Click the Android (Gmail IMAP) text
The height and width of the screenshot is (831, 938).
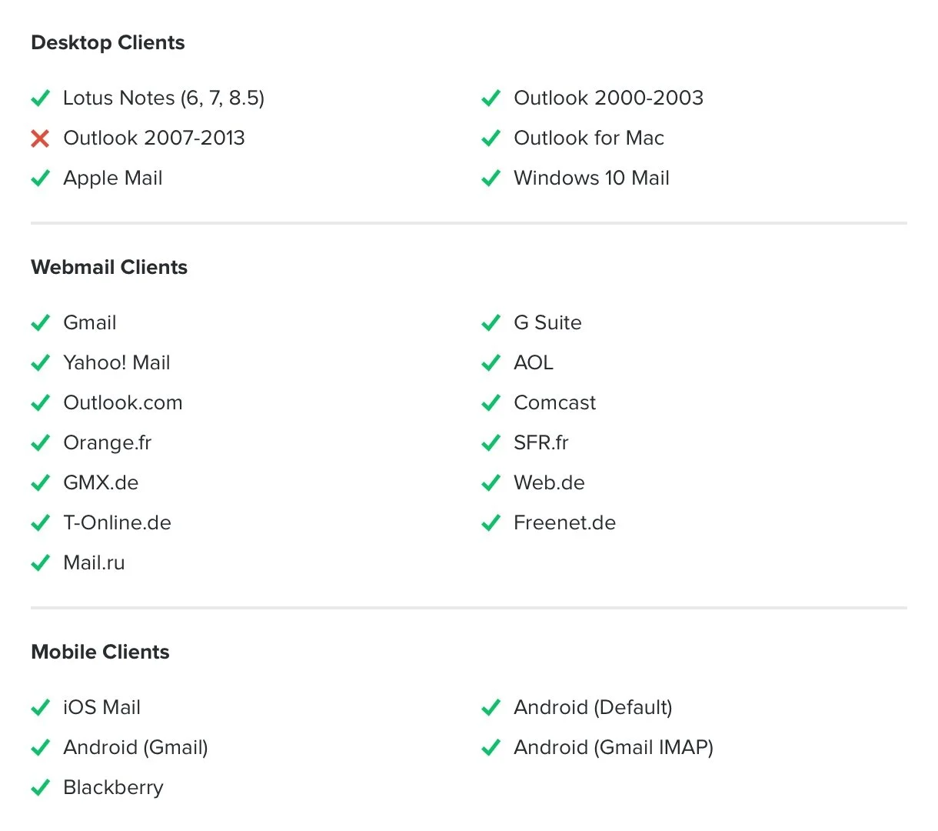tap(614, 748)
